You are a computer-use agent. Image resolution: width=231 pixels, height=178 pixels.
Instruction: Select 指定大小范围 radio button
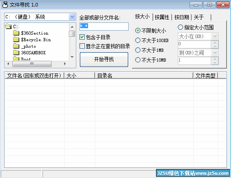(x=180, y=27)
